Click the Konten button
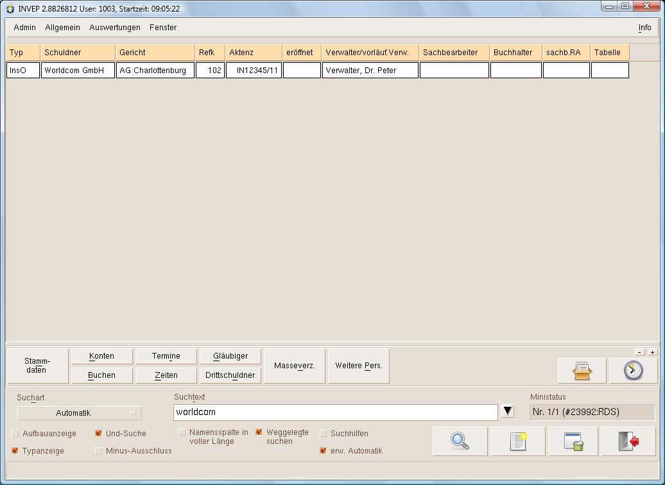Screen dimensions: 665x485 [102, 356]
